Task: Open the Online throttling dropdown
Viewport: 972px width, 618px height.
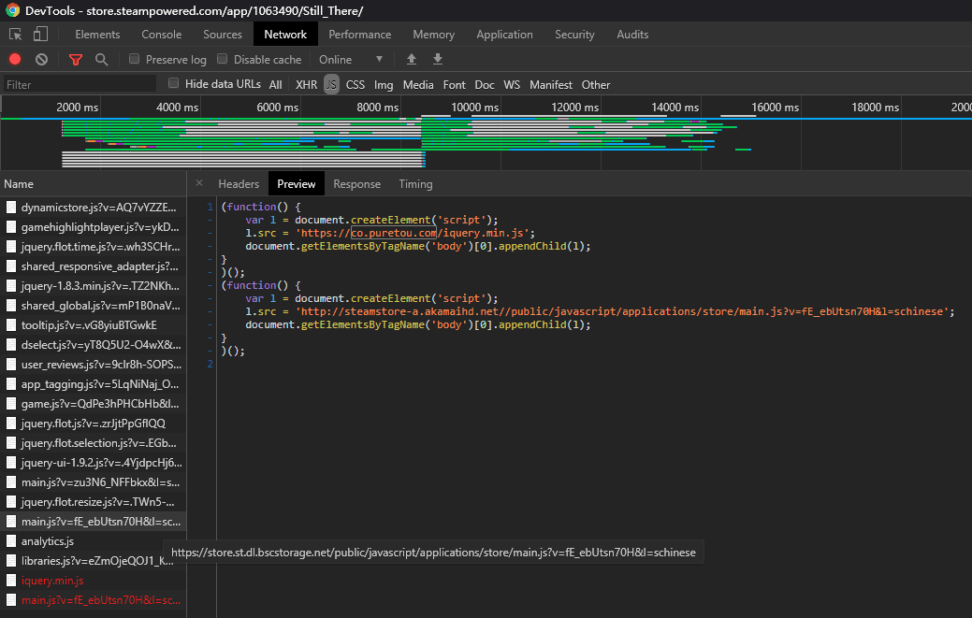Action: tap(351, 59)
